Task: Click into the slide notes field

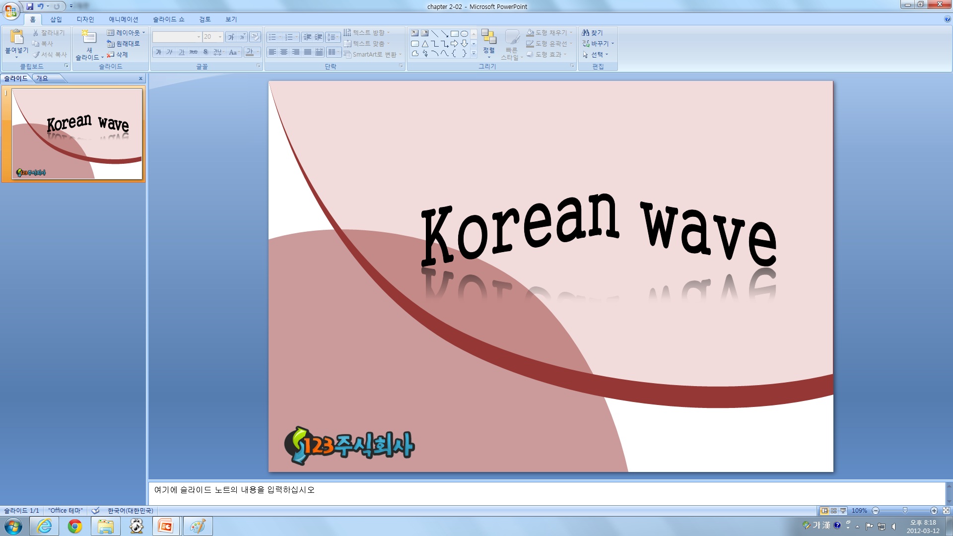Action: coord(546,493)
